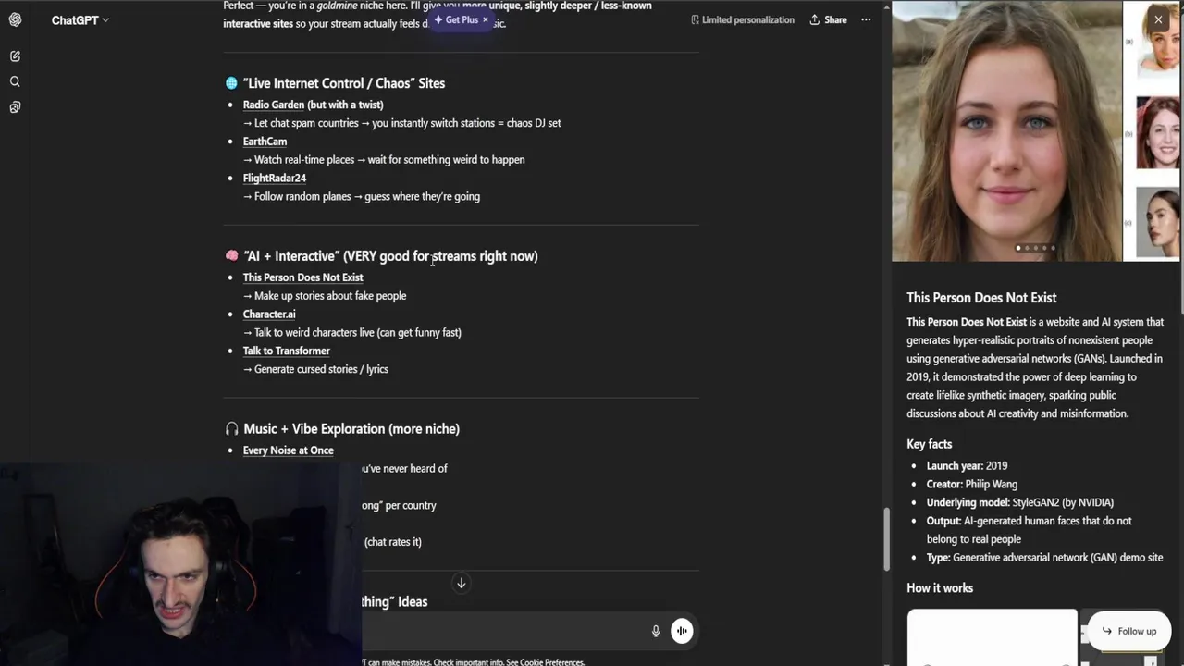The image size is (1184, 666).
Task: Open the library images icon in sidebar
Action: coord(15,107)
